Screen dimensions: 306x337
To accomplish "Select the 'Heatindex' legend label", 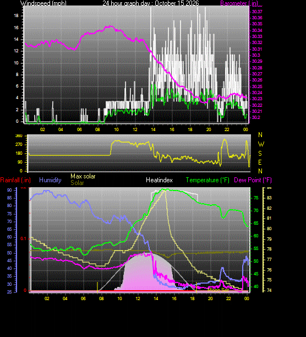I will (x=159, y=180).
